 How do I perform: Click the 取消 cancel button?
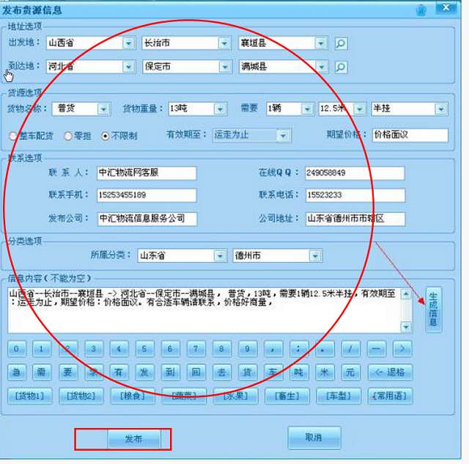[x=314, y=438]
